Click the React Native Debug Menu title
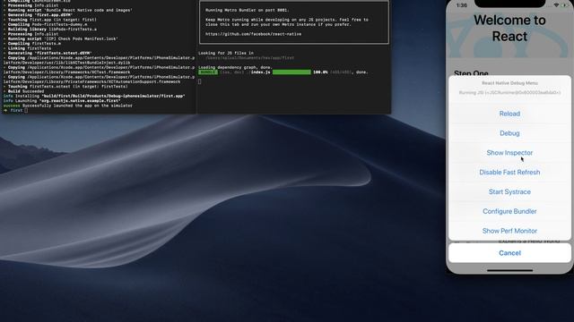 click(509, 83)
